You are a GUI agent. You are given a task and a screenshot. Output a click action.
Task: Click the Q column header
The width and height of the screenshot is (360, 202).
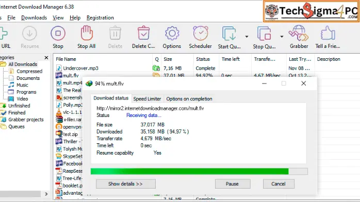point(157,59)
